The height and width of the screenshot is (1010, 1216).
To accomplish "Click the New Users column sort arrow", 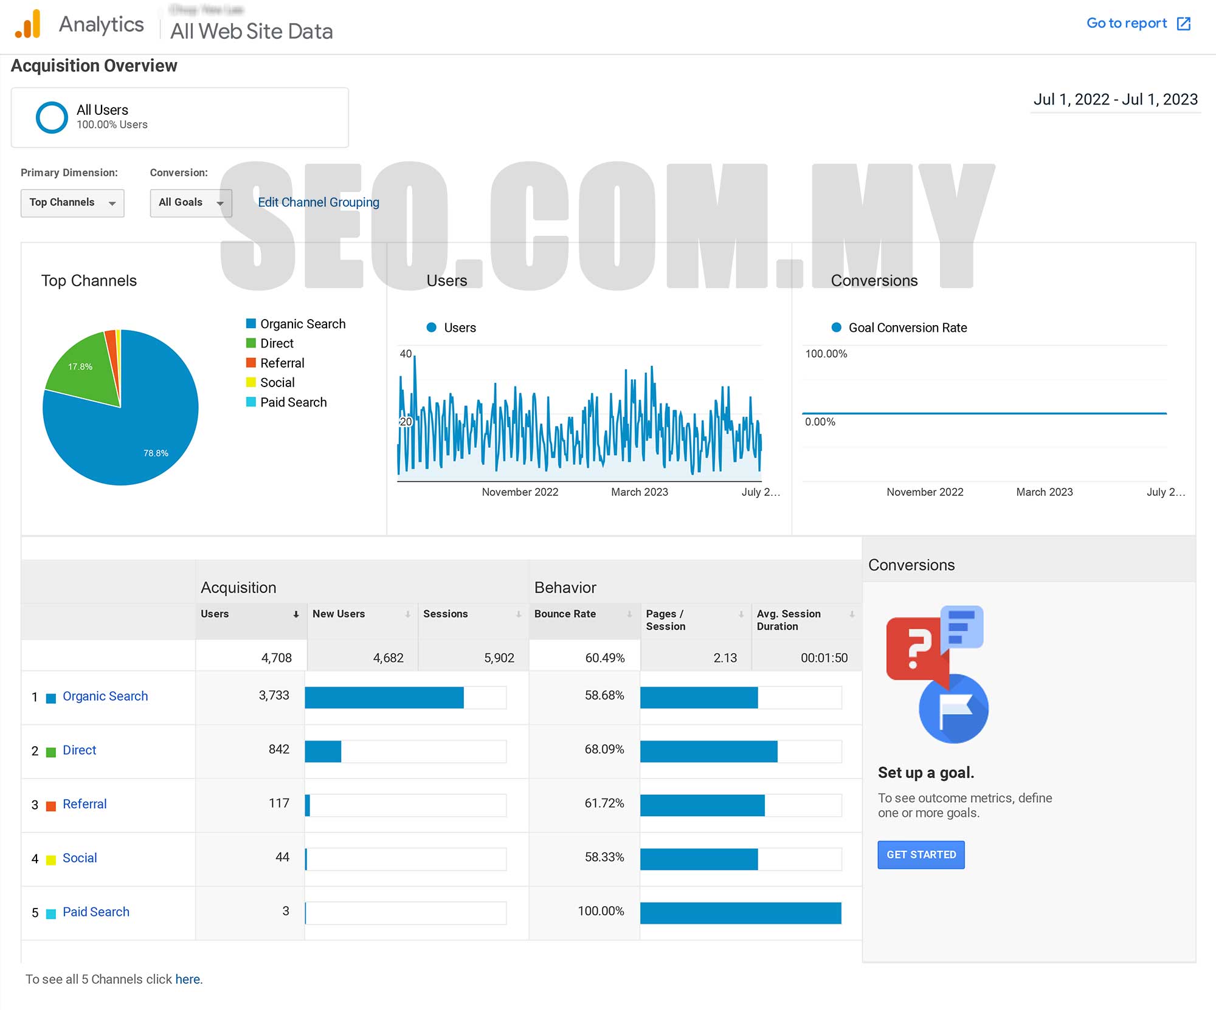I will click(407, 614).
